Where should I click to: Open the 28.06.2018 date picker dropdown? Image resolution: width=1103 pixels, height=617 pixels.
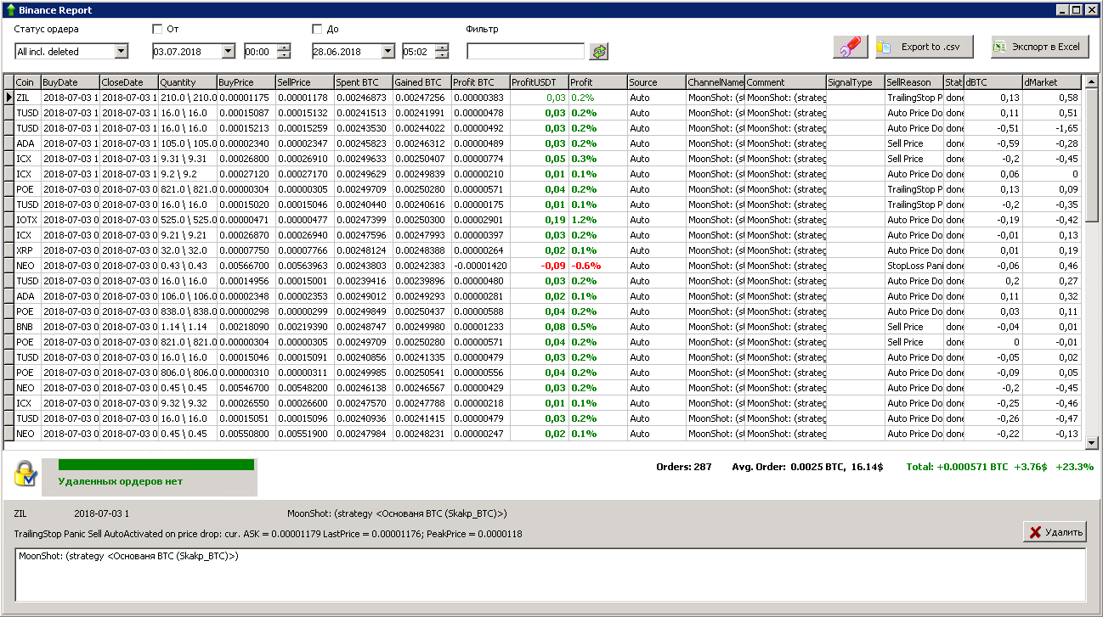click(x=387, y=52)
